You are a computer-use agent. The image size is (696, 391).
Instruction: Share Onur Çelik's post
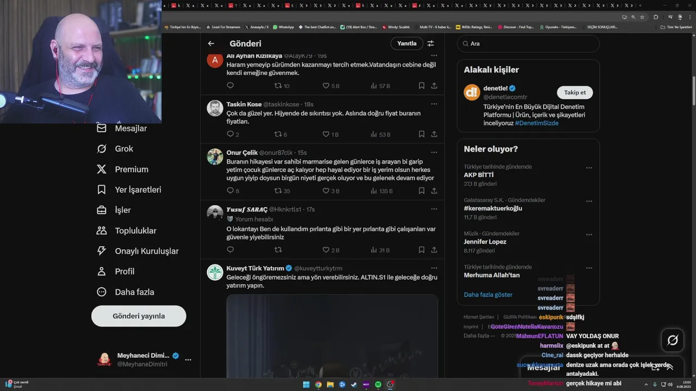click(x=434, y=191)
